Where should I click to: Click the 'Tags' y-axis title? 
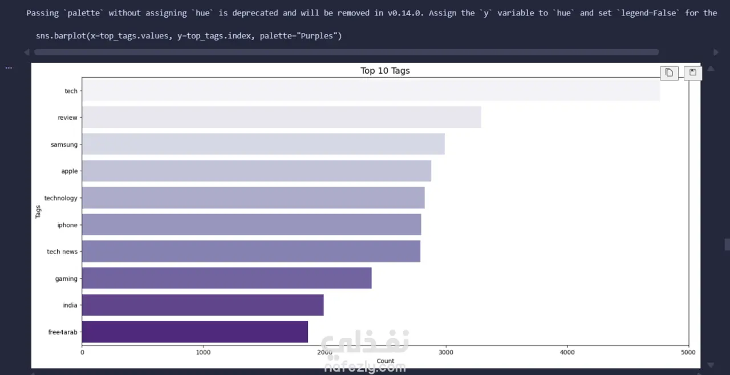[38, 212]
